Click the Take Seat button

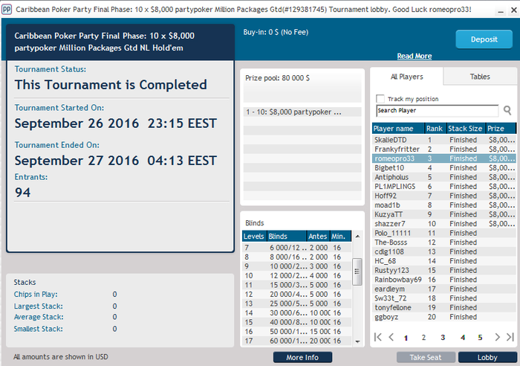(426, 357)
